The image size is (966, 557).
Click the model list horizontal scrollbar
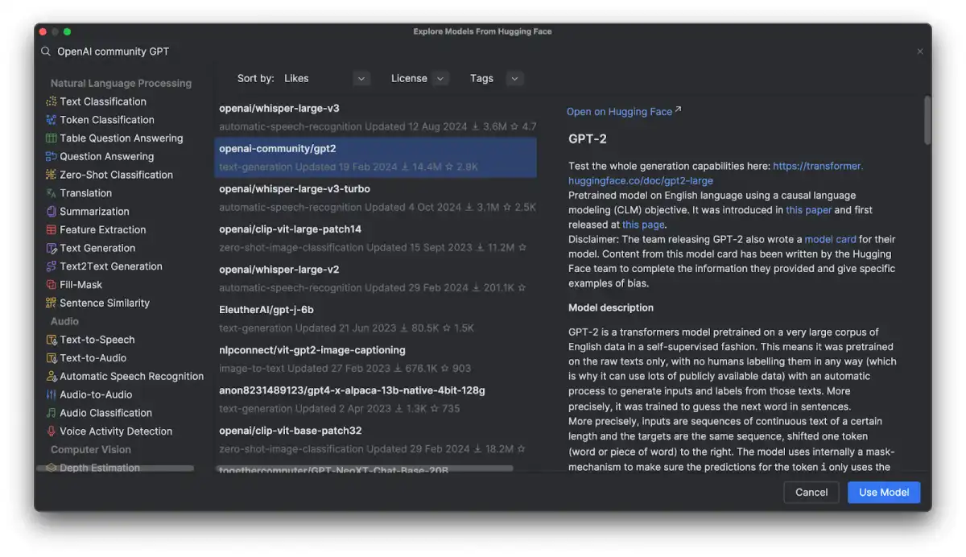[x=366, y=468]
